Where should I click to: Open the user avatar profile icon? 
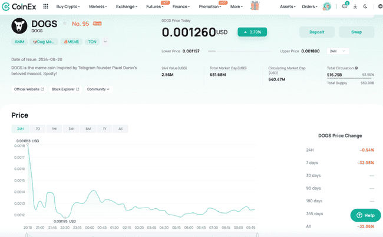[x=327, y=6]
